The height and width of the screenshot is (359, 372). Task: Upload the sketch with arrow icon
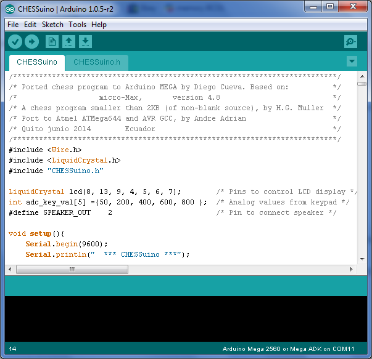[31, 42]
